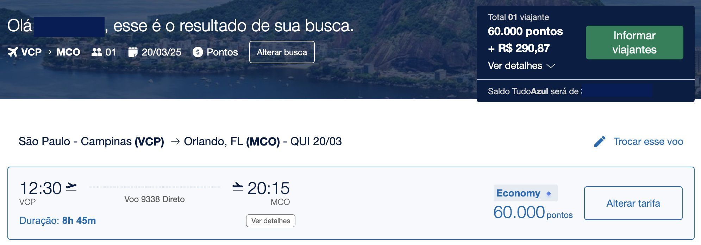Click the 60.000 pontos fare price
Image resolution: width=701 pixels, height=245 pixels.
pos(533,212)
